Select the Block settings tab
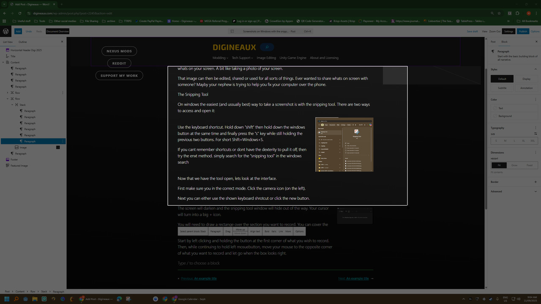Viewport: 541px width, 304px height. (x=504, y=42)
